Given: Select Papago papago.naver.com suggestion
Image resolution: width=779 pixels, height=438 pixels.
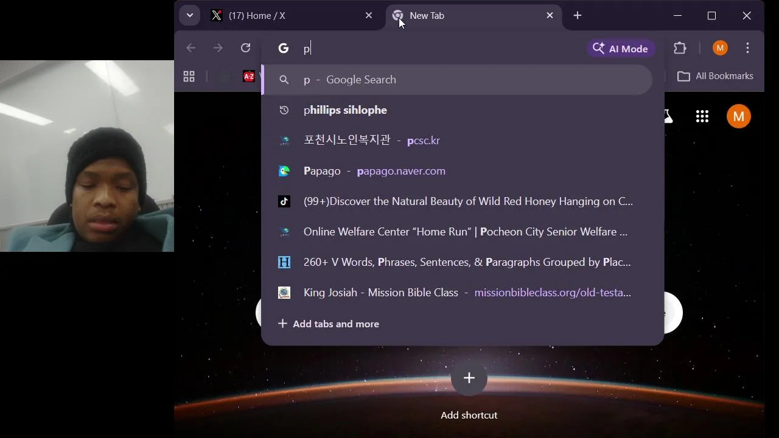Looking at the screenshot, I should (458, 171).
